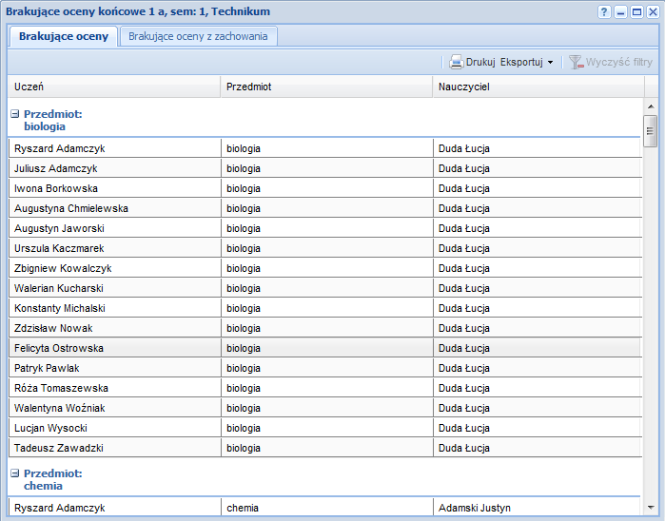
Task: Select the Tadeusz Zawadzki row
Action: 325,447
